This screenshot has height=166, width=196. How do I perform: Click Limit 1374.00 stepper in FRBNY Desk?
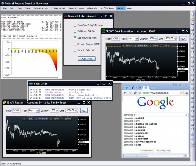pos(175,39)
